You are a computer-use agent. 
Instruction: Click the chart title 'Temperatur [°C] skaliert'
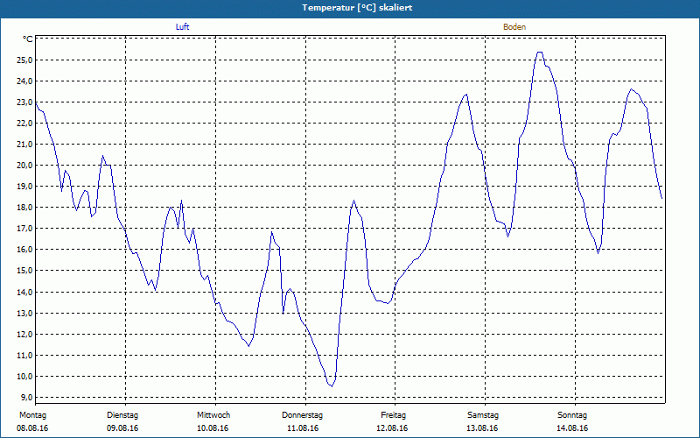coord(357,8)
